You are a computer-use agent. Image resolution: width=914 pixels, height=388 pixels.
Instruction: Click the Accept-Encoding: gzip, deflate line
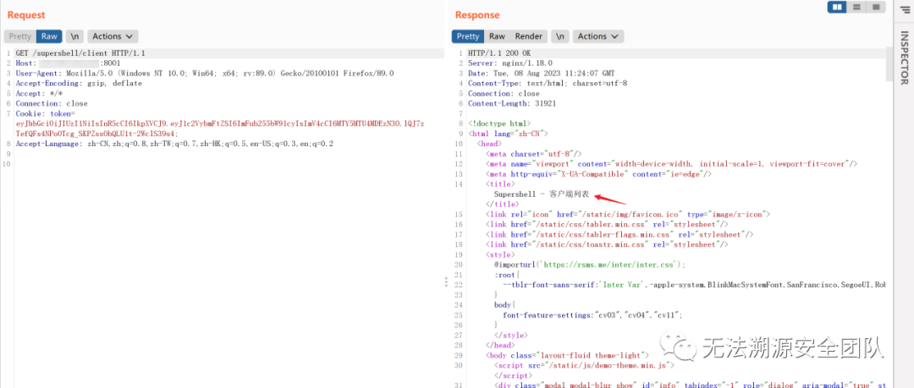click(x=79, y=84)
